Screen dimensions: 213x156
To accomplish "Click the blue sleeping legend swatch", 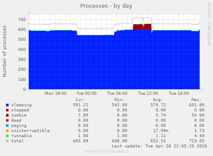I will [7, 105].
